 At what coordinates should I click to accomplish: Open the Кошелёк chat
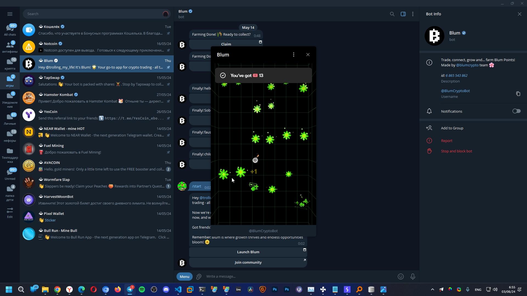point(97,30)
